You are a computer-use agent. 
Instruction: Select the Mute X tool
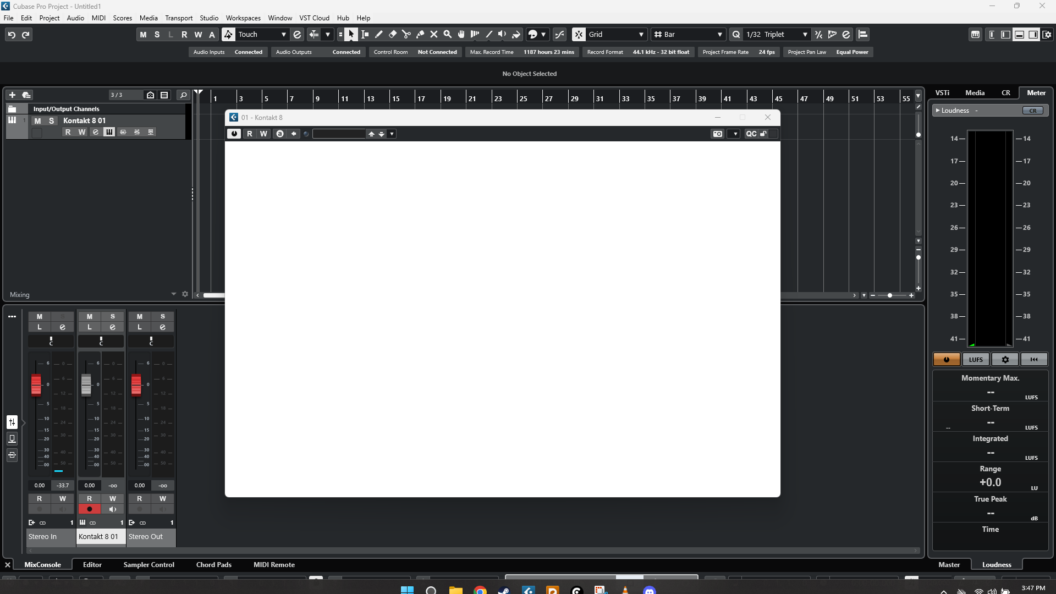click(x=433, y=34)
